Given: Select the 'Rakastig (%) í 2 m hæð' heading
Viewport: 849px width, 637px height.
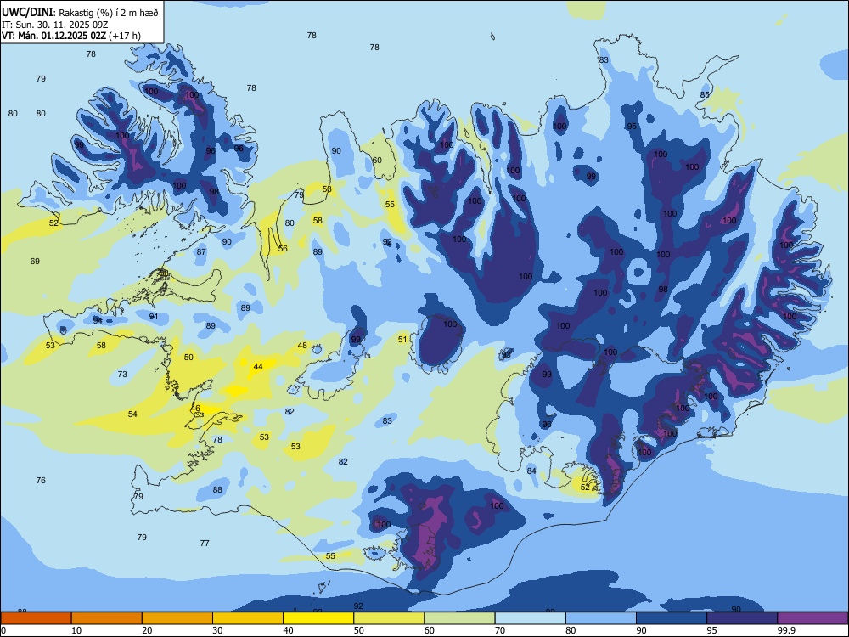Looking at the screenshot, I should 109,13.
